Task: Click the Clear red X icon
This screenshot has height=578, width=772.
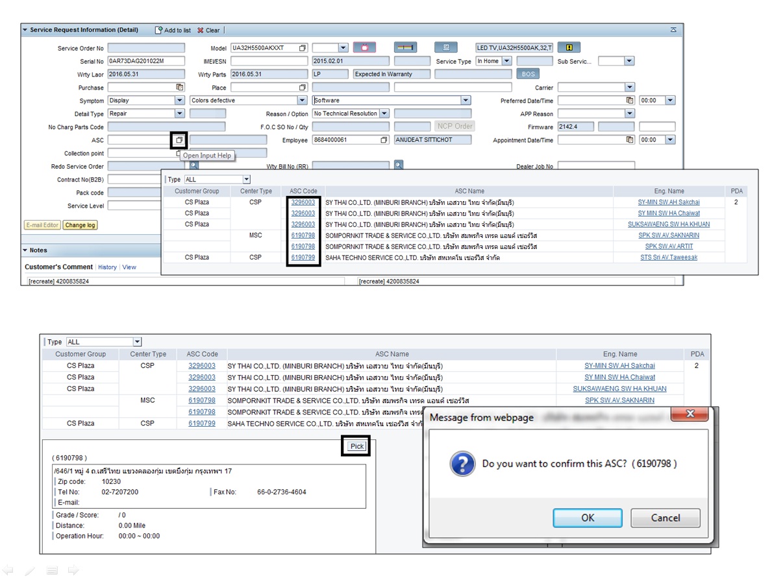Action: click(201, 30)
